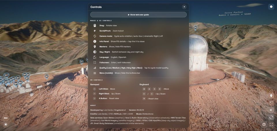Open the NSF credit link
Image resolution: width=277 pixels, height=131 pixels.
pos(125,114)
